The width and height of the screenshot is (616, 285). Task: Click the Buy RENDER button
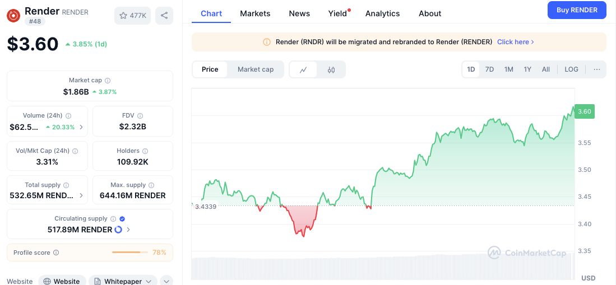(x=577, y=10)
